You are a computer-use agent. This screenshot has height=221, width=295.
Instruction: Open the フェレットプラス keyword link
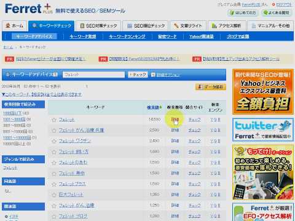(x=72, y=184)
